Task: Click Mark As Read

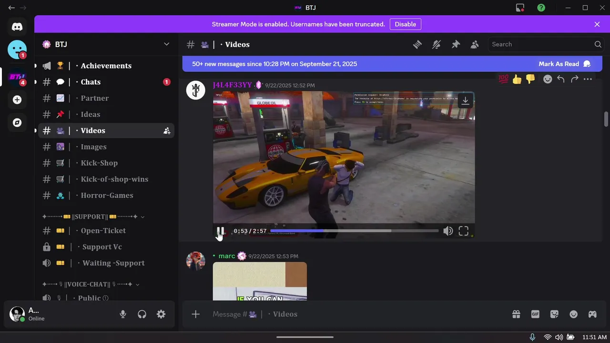Action: (x=564, y=64)
